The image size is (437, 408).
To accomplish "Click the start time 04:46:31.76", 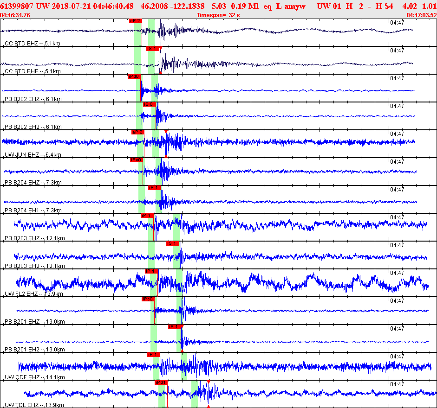I will (x=15, y=15).
